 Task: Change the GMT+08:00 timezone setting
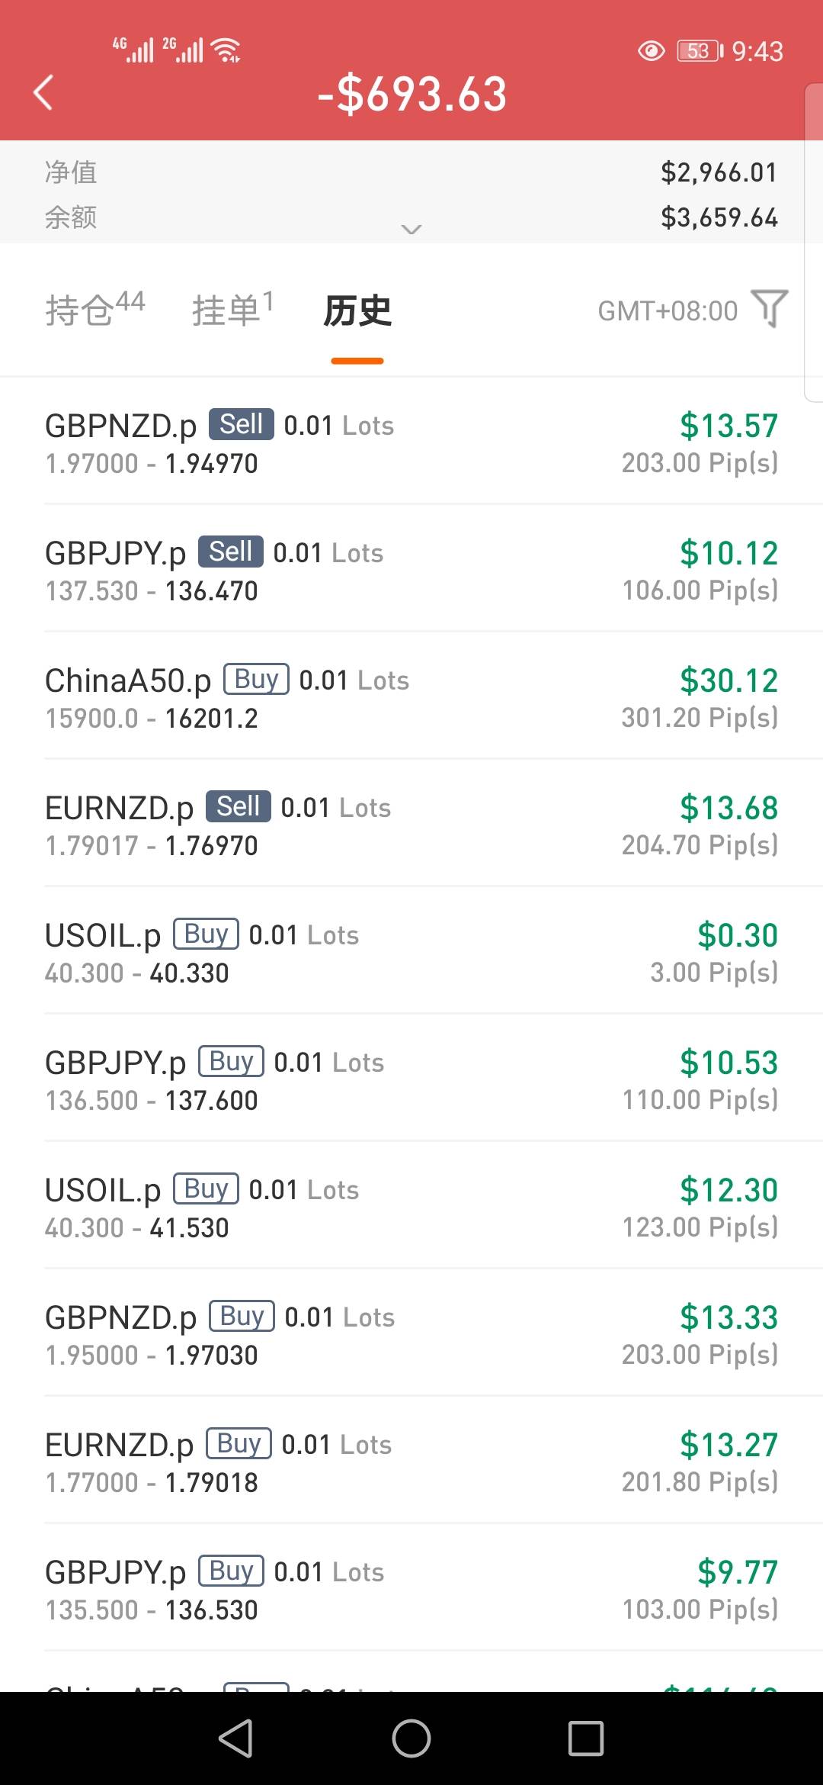coord(668,311)
